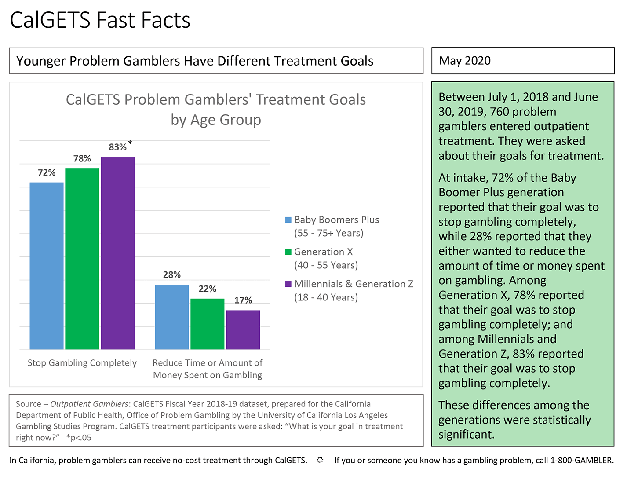This screenshot has height=483, width=627.
Task: Click the sun symbol in the footer line
Action: pos(320,460)
